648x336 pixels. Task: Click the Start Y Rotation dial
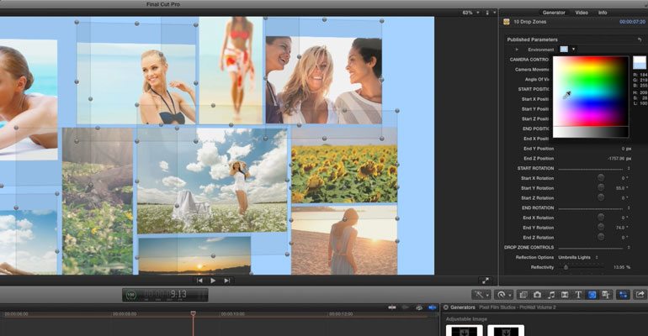pos(601,187)
